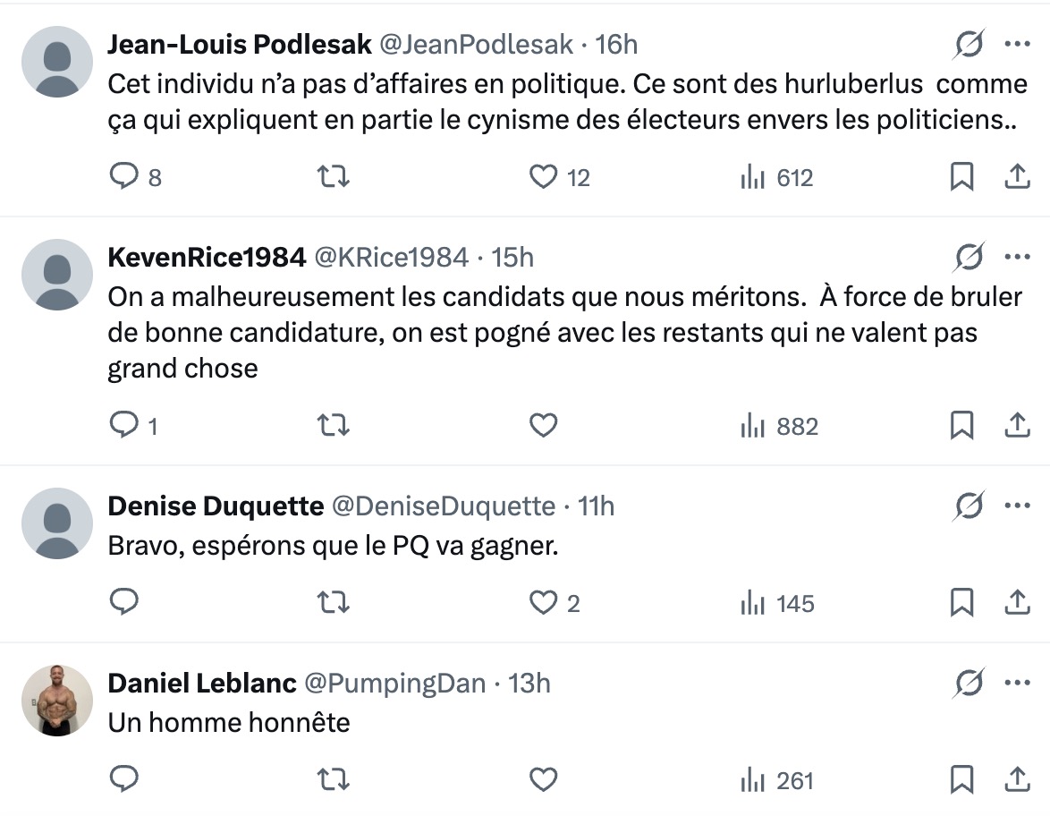This screenshot has width=1050, height=816.
Task: Open Grok icon on Daniel Leblanc's tweet
Action: pos(969,683)
